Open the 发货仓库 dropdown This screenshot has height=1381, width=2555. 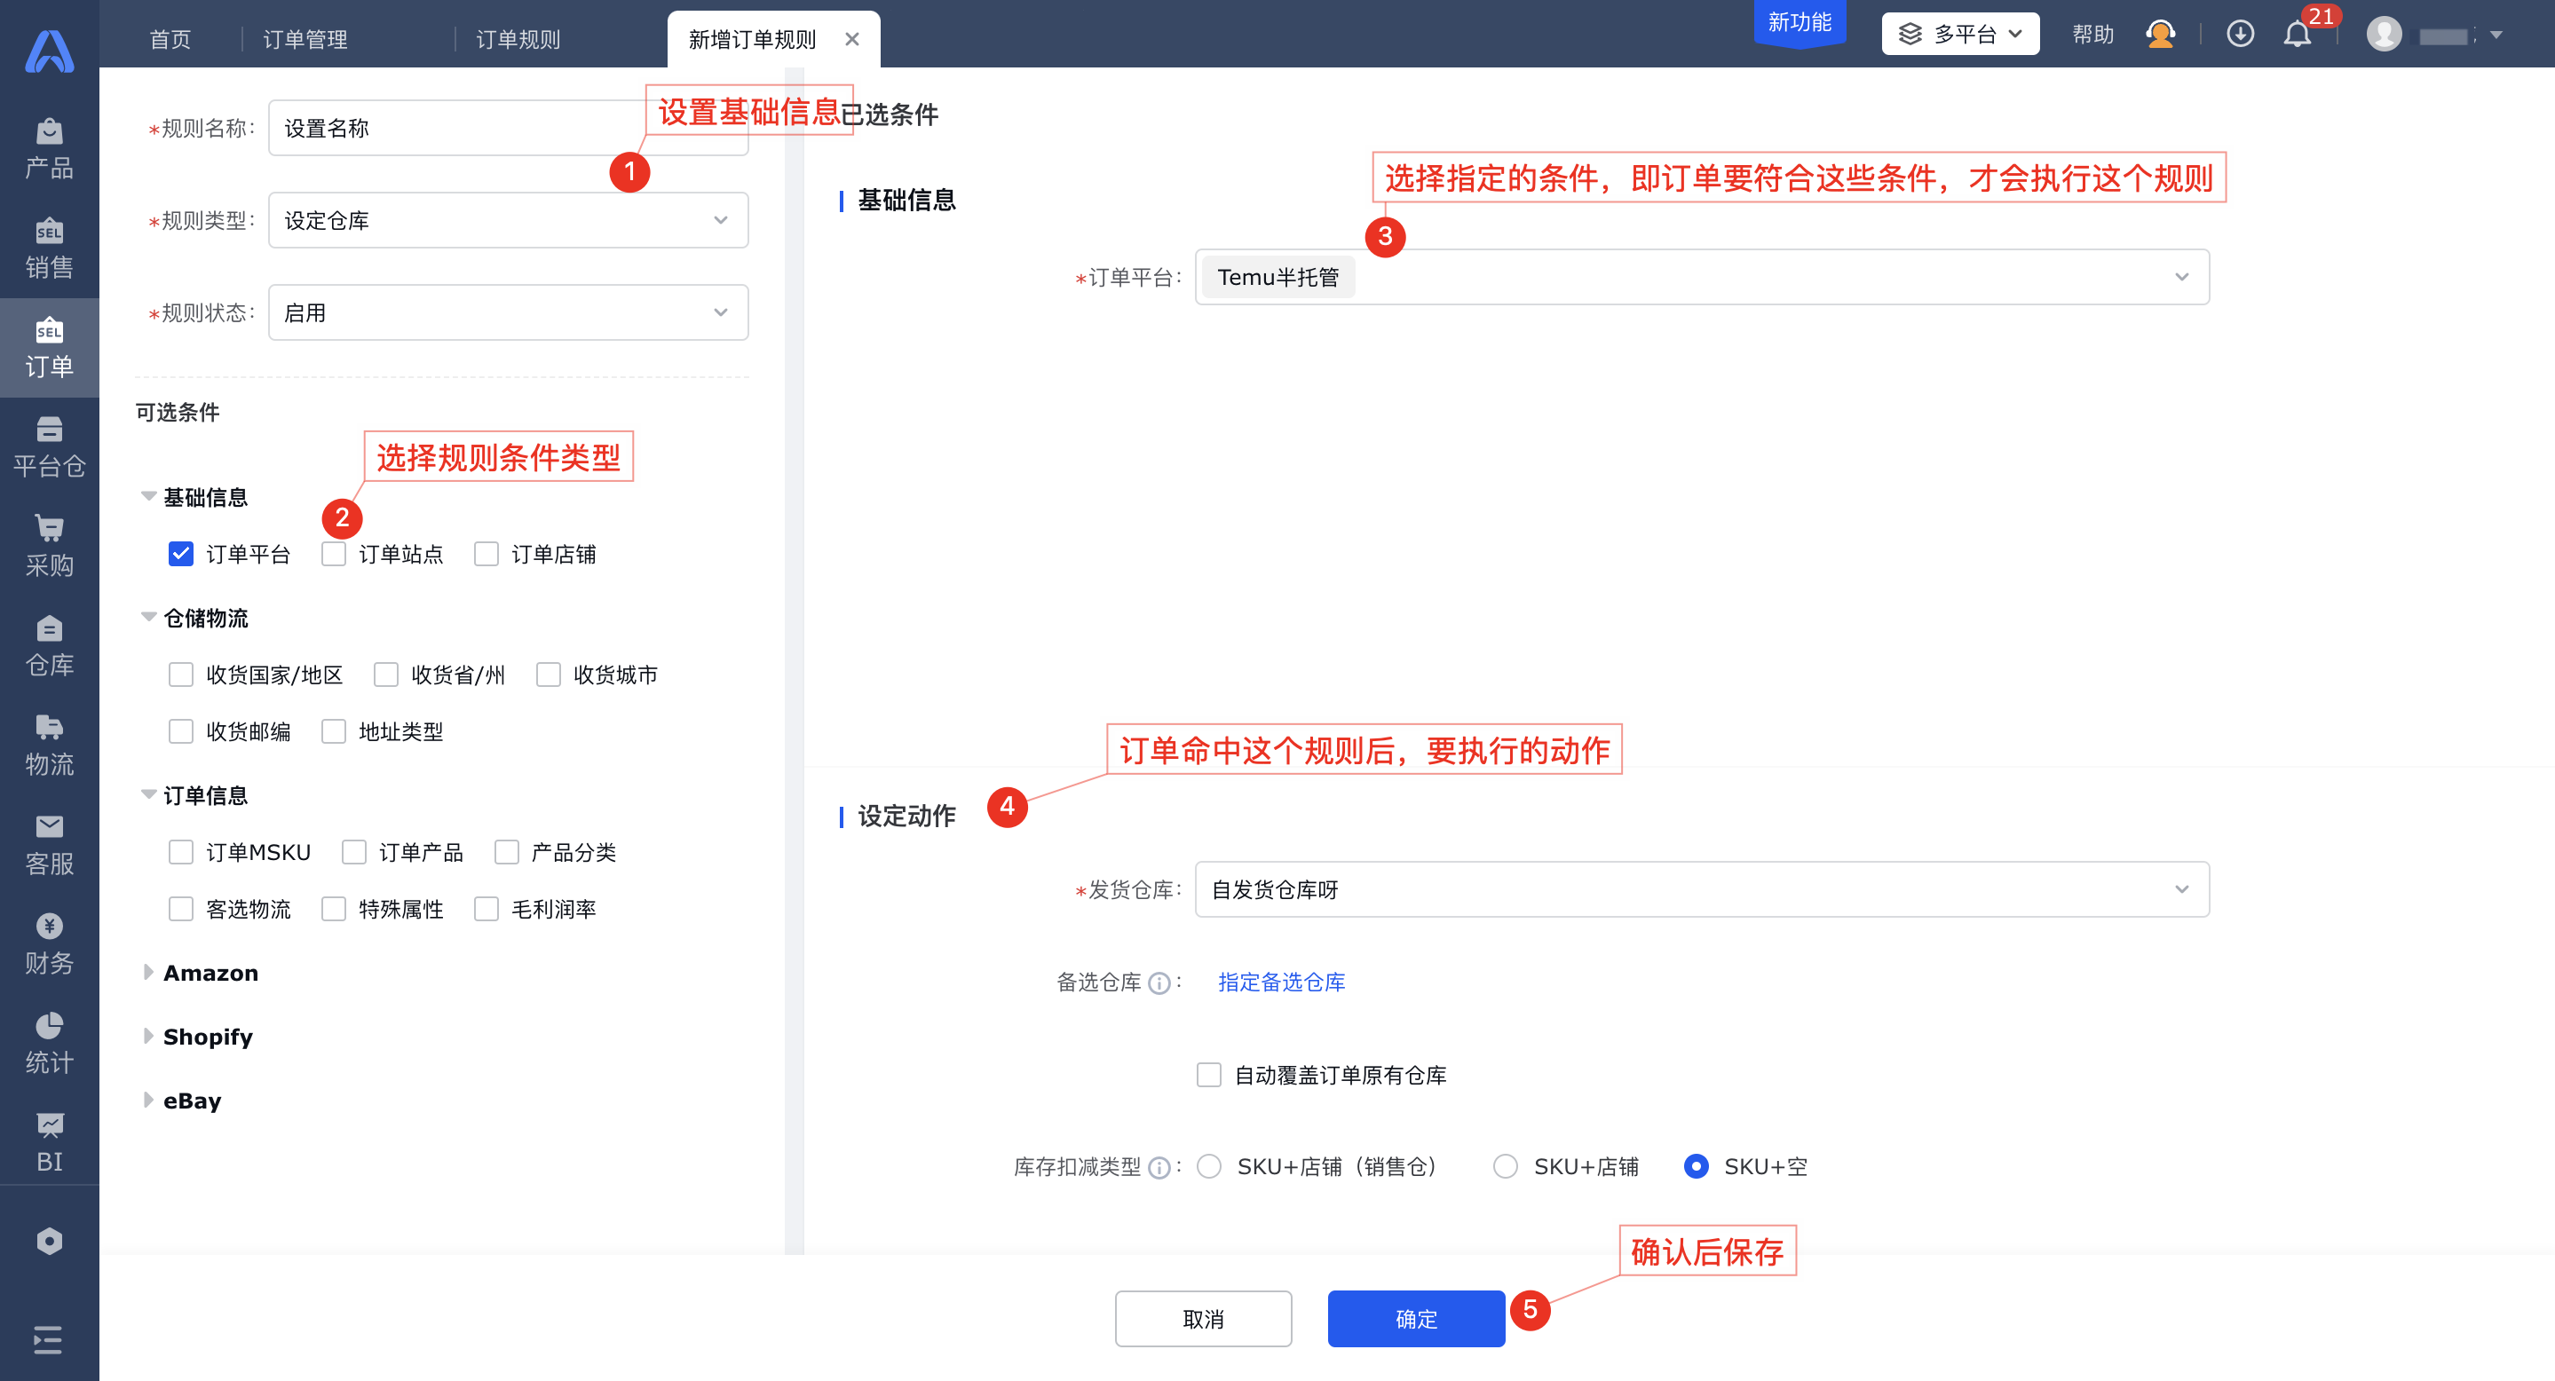coord(1702,889)
